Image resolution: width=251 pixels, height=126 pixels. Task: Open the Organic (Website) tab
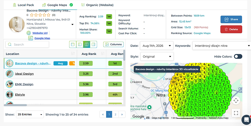[x=97, y=5]
